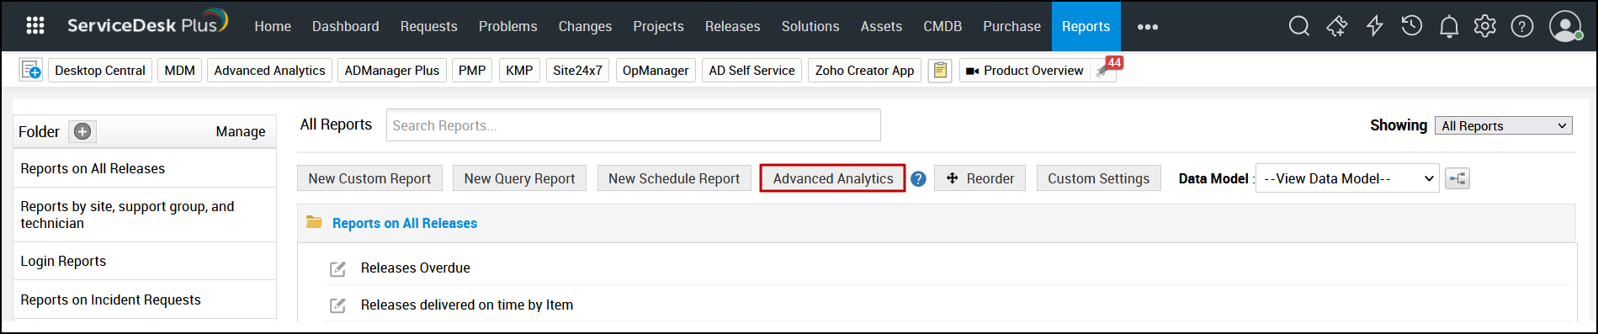Click the search magnifier icon in header

click(x=1299, y=26)
